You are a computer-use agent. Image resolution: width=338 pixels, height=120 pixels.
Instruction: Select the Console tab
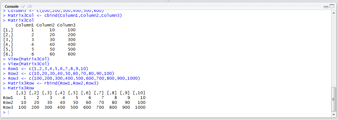click(12, 6)
